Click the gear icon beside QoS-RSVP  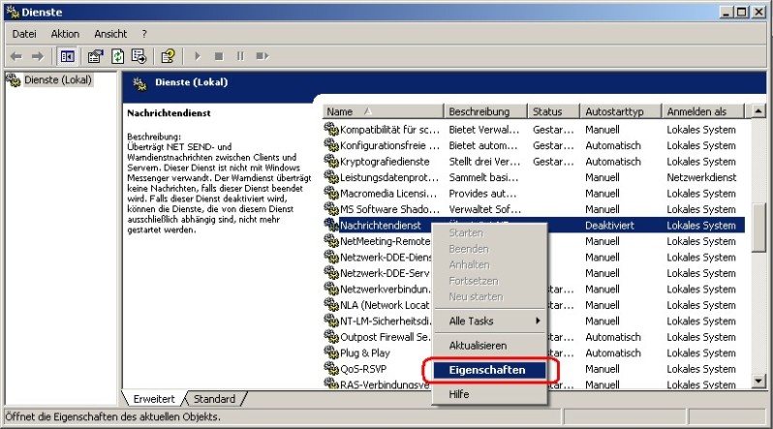(x=331, y=369)
